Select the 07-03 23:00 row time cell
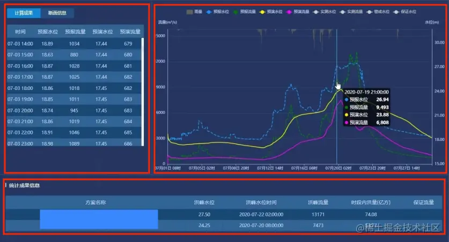Image resolution: width=449 pixels, height=242 pixels. point(20,143)
